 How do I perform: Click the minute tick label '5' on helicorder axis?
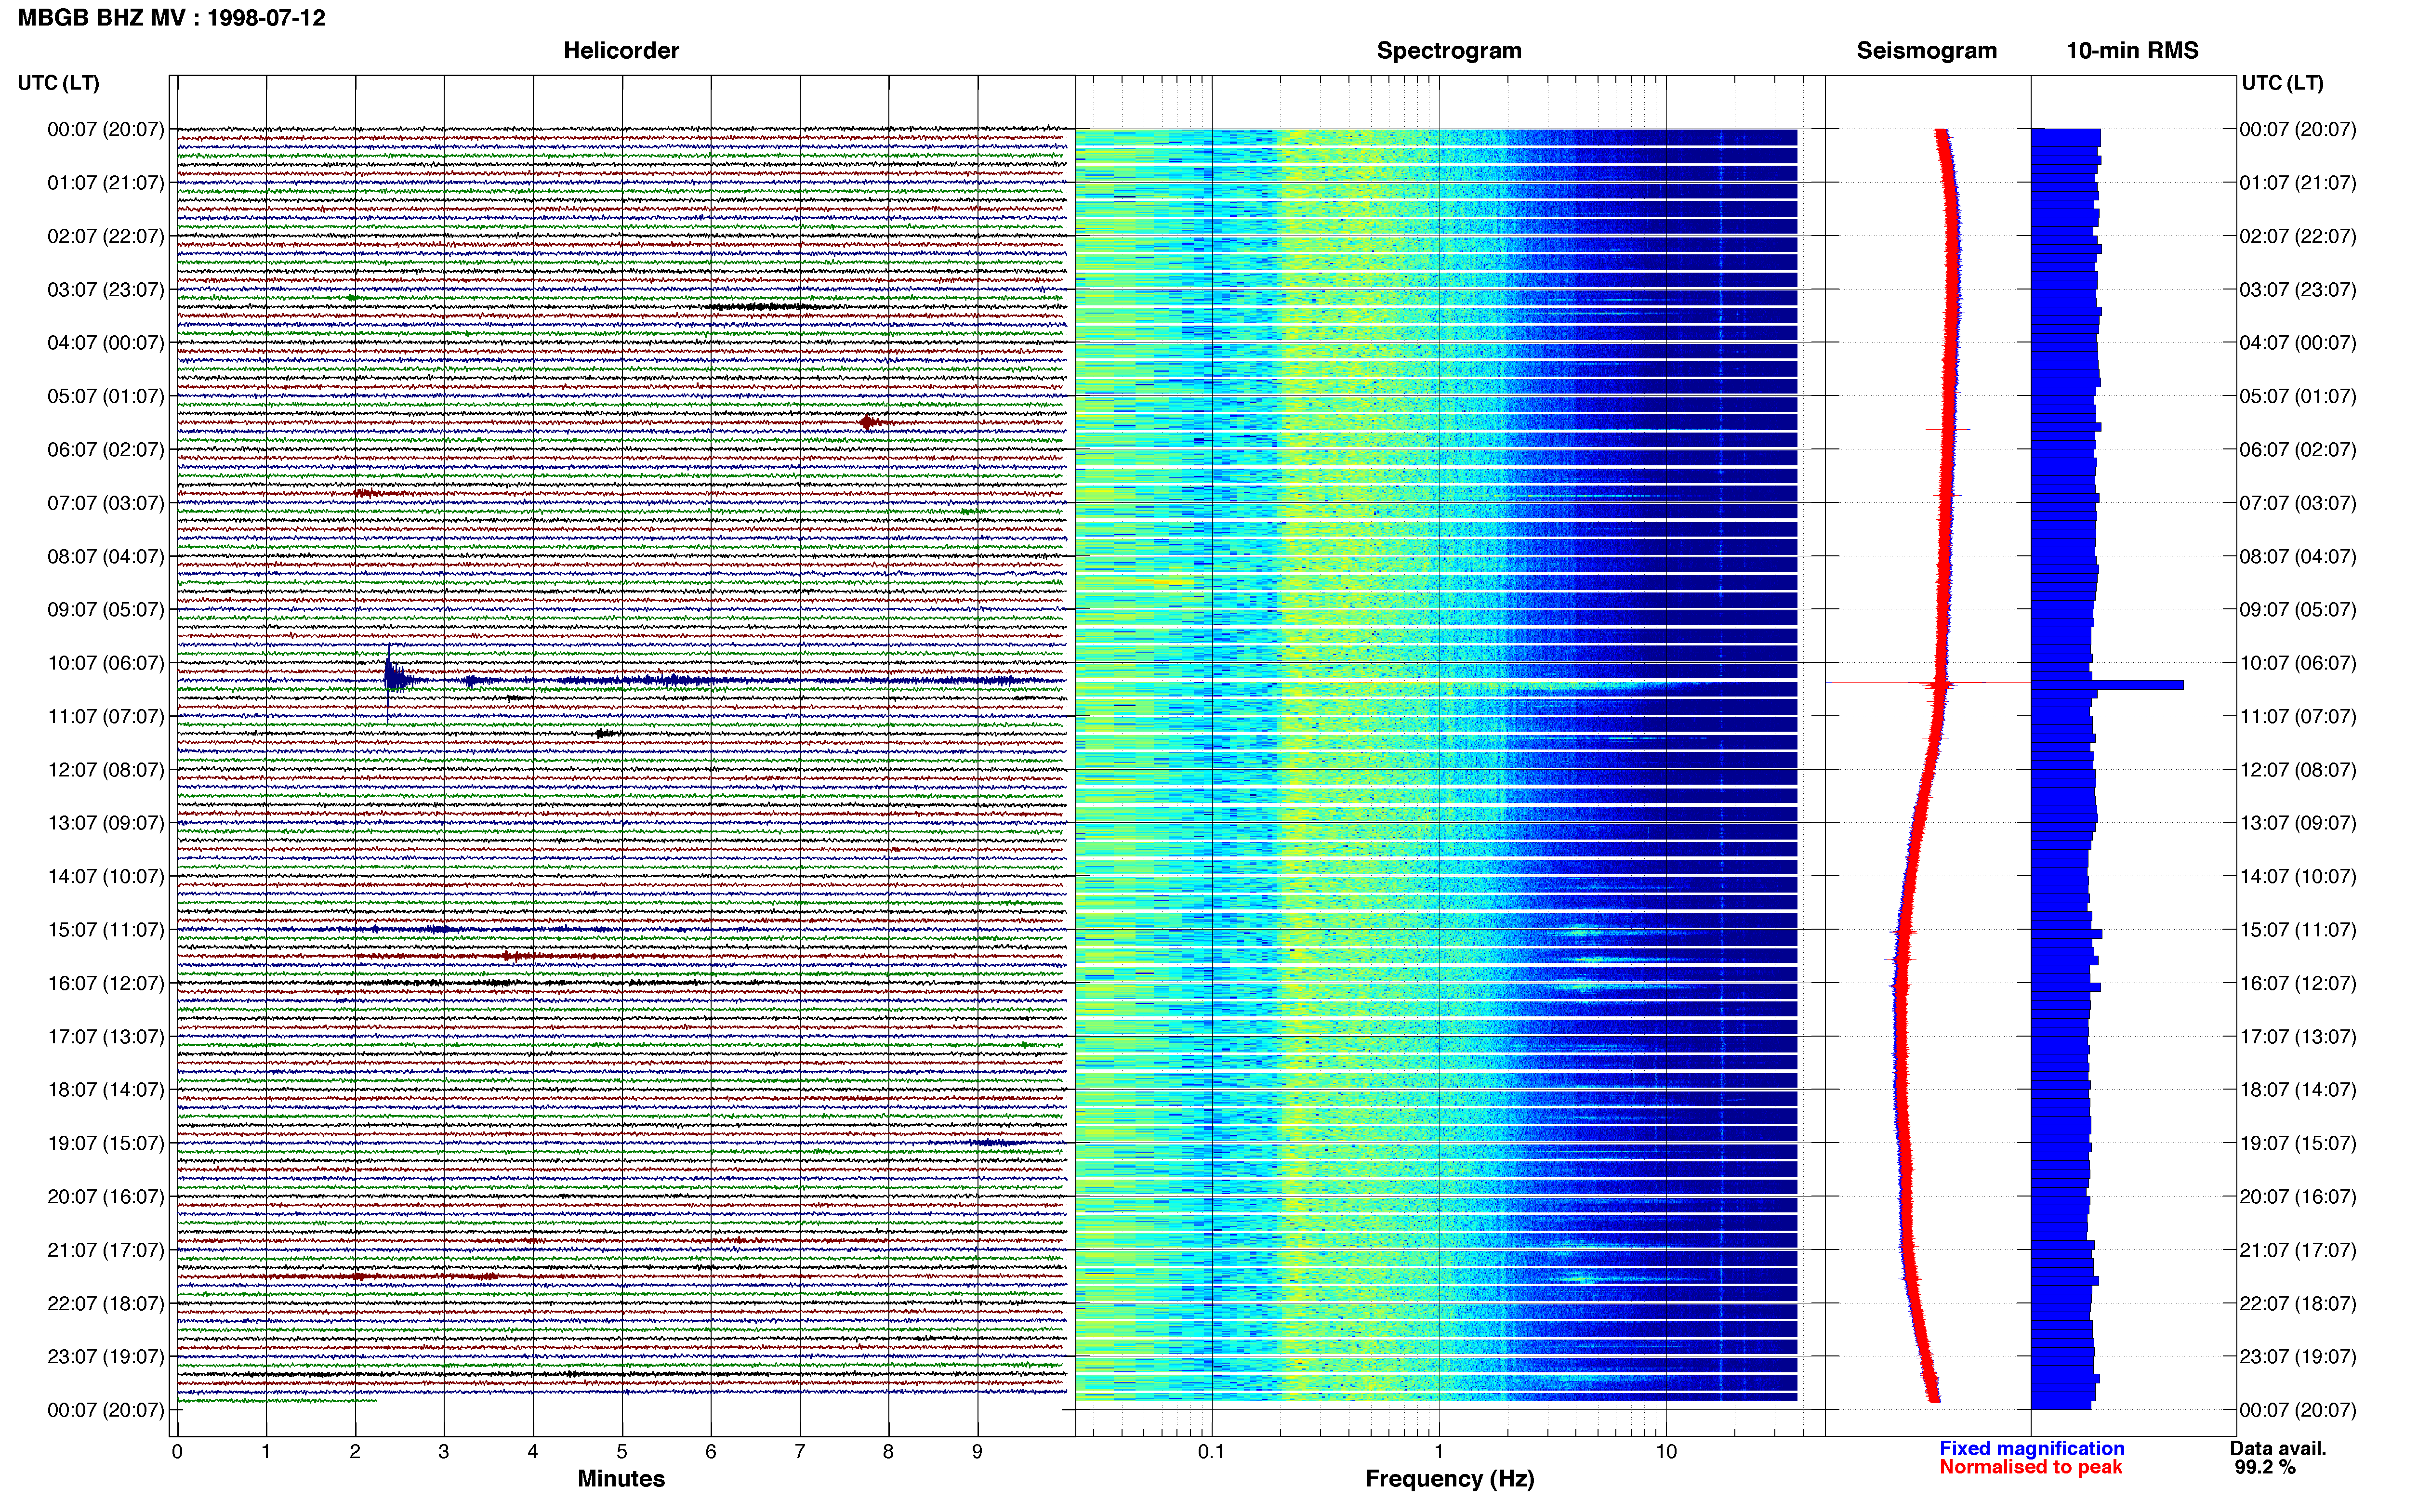point(622,1452)
